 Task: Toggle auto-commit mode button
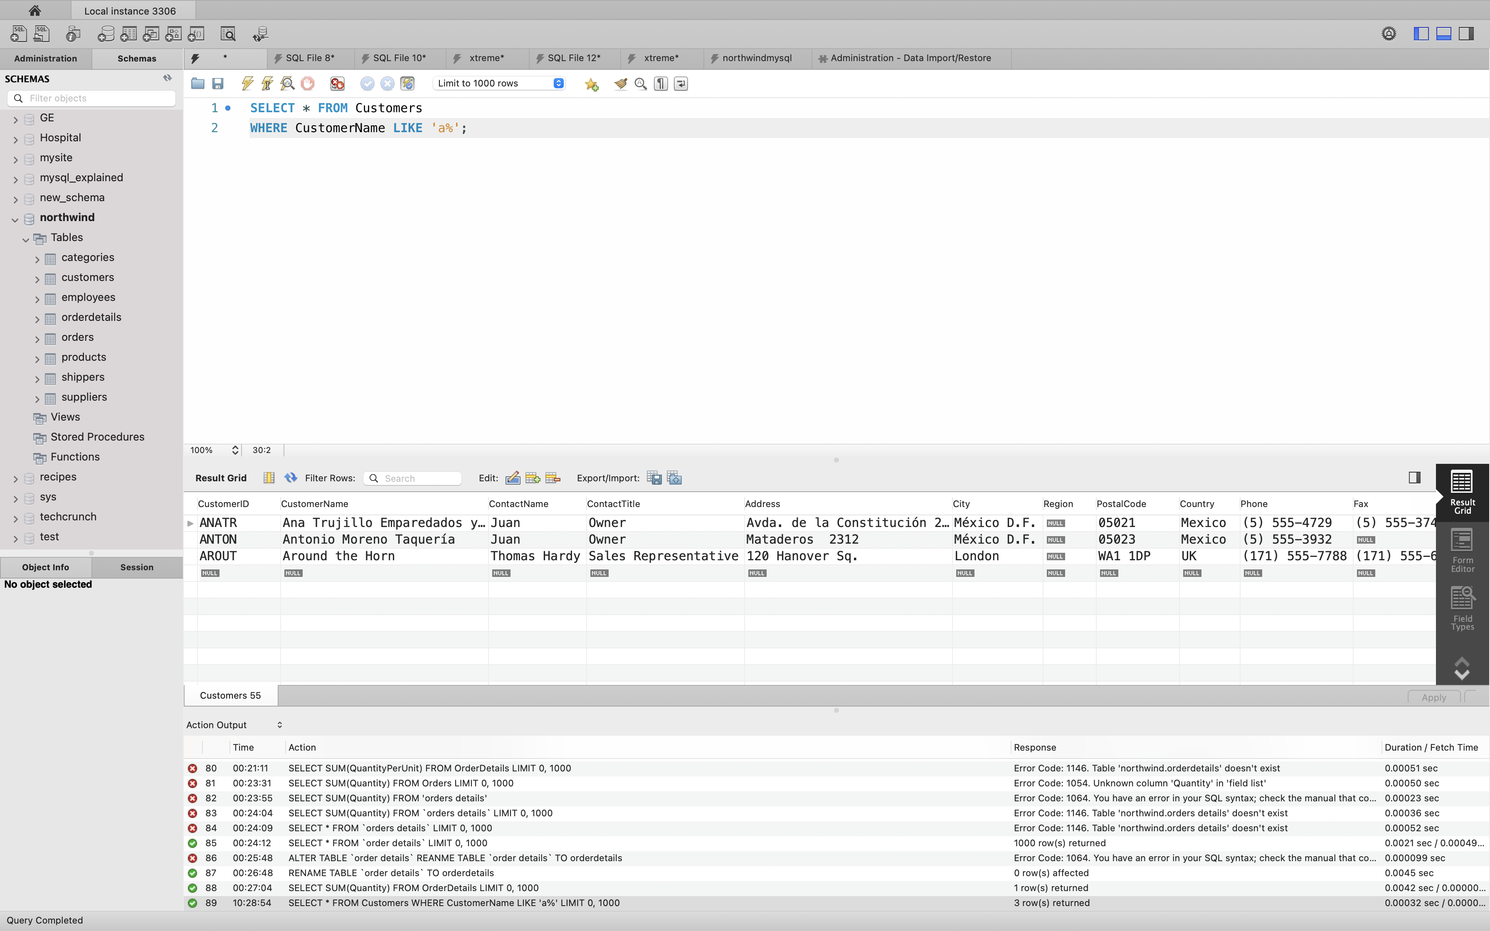point(407,83)
